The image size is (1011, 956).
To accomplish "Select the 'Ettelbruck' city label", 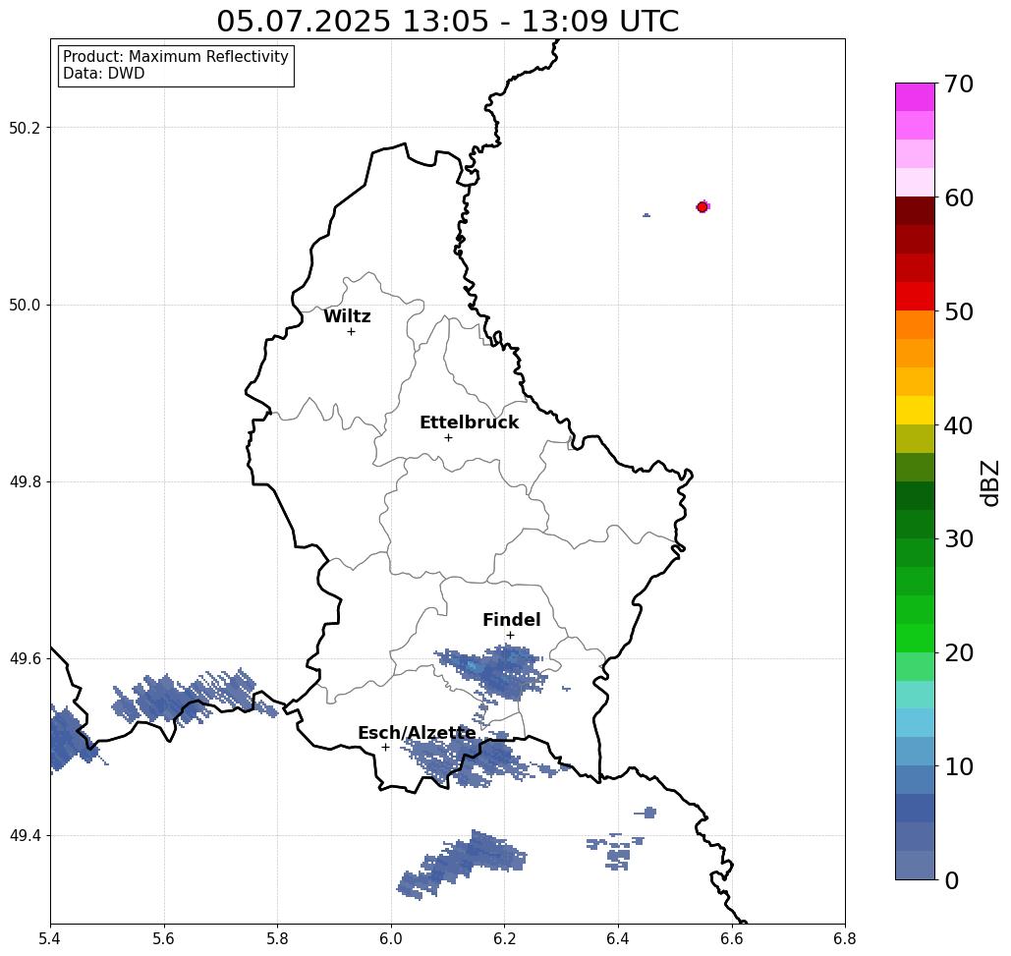I will pos(469,422).
